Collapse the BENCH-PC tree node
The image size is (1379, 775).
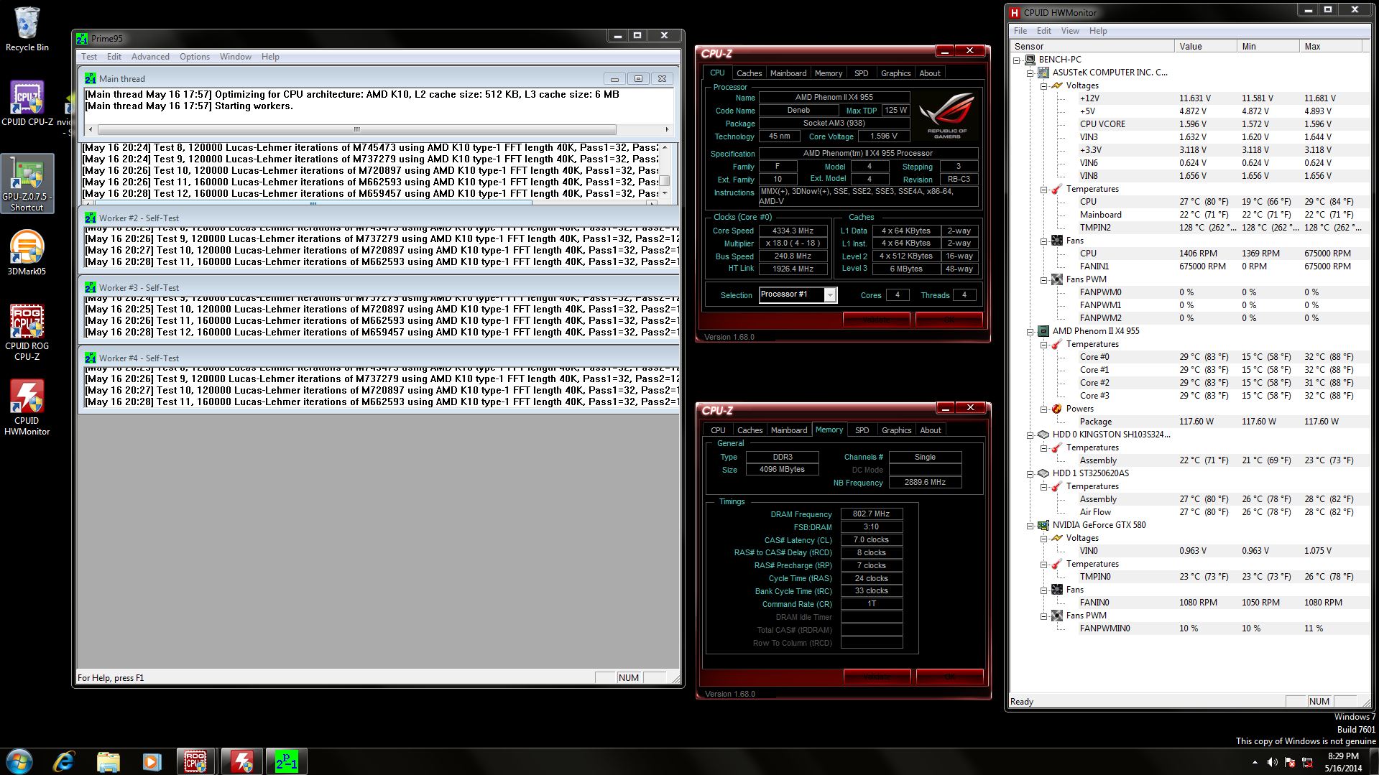1016,60
